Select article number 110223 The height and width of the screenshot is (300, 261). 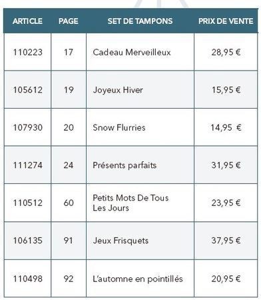[x=28, y=53]
